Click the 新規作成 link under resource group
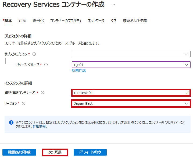 pos(79,70)
